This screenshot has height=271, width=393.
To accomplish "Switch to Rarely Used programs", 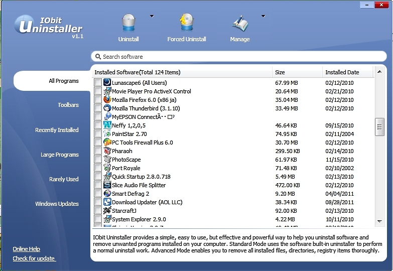I will (64, 179).
